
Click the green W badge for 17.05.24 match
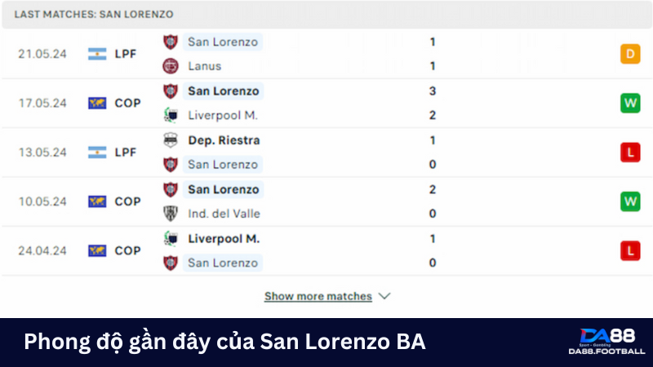click(x=629, y=103)
